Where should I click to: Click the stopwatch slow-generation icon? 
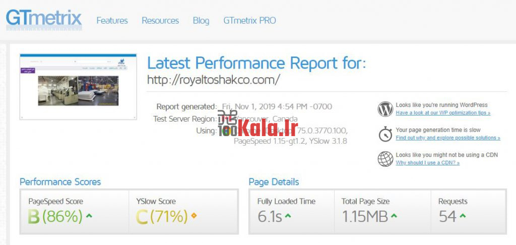click(385, 134)
